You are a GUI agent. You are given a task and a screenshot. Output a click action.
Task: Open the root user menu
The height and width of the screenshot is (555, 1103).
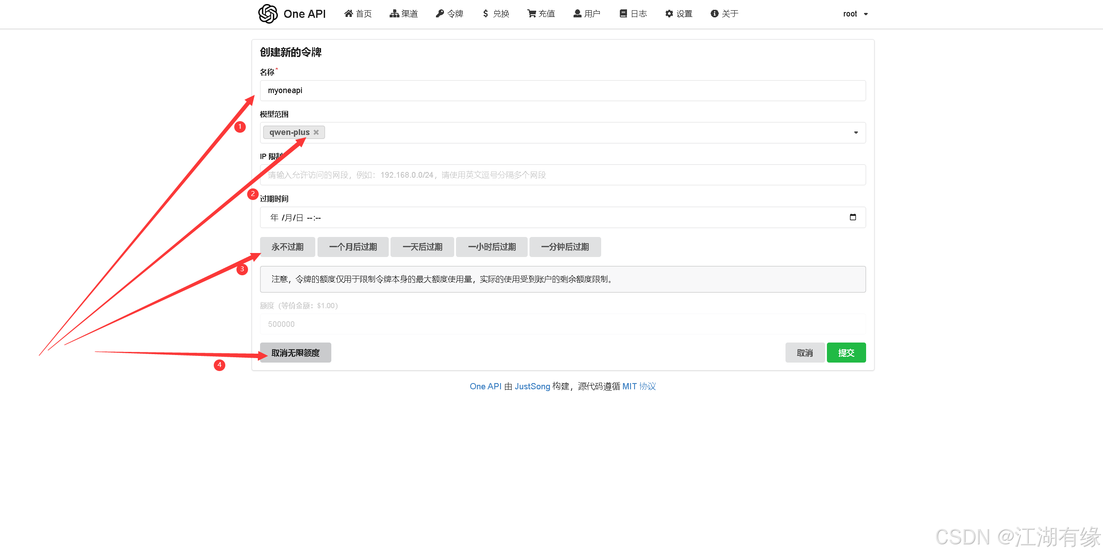[855, 14]
